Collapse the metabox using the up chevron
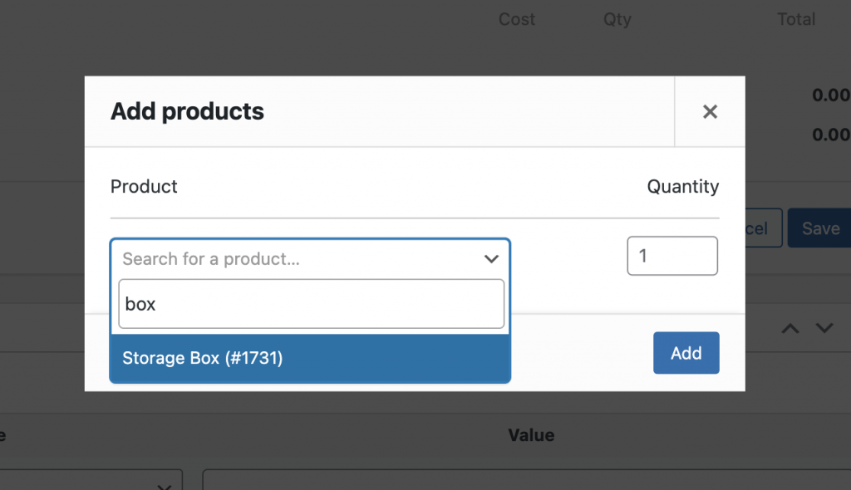This screenshot has width=851, height=490. pos(790,328)
